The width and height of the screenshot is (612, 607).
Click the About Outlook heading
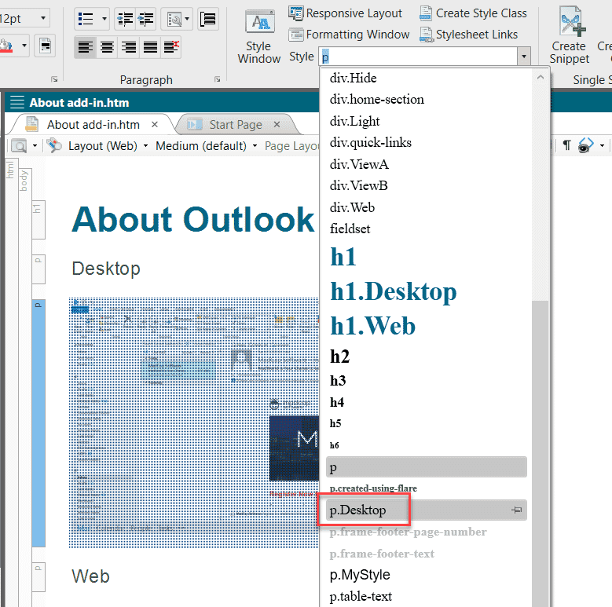pos(193,219)
